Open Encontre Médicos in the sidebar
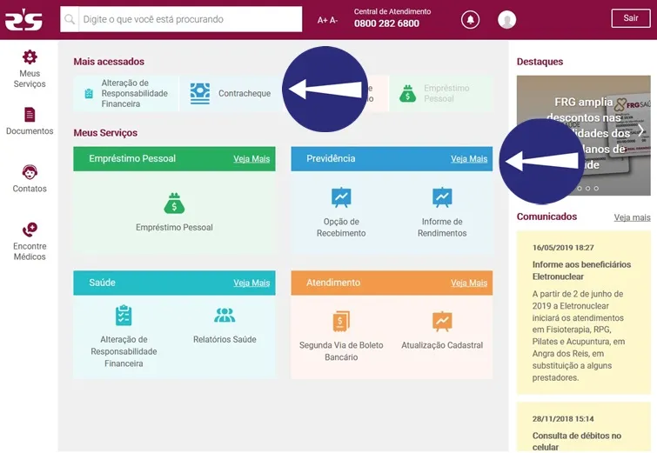Image resolution: width=657 pixels, height=453 pixels. click(x=30, y=240)
